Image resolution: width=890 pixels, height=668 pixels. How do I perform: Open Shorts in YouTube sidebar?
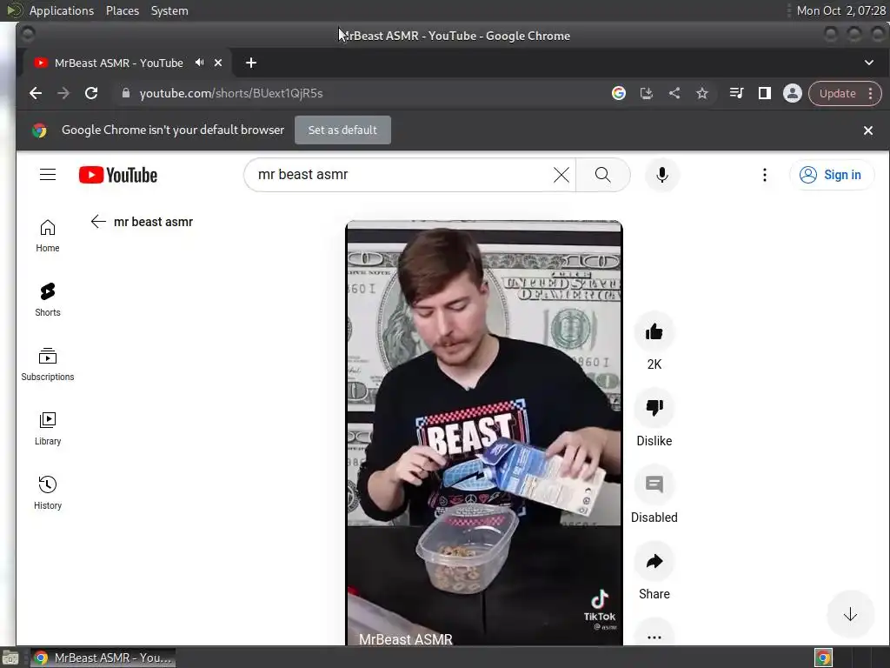pyautogui.click(x=48, y=299)
